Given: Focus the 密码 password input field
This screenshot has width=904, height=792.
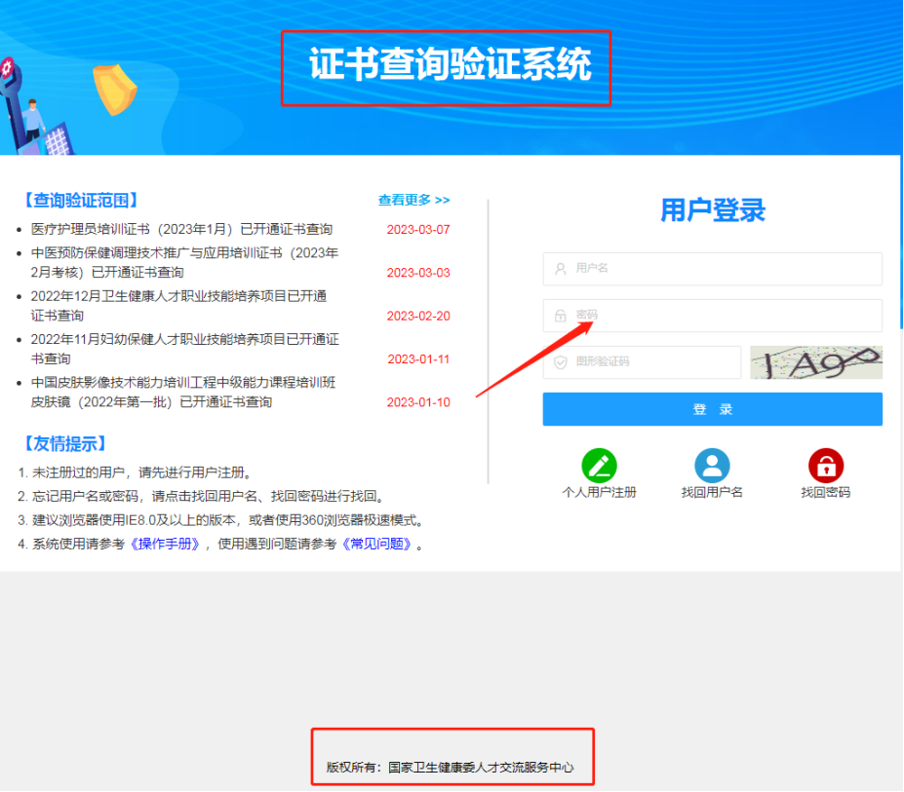Looking at the screenshot, I should (722, 316).
